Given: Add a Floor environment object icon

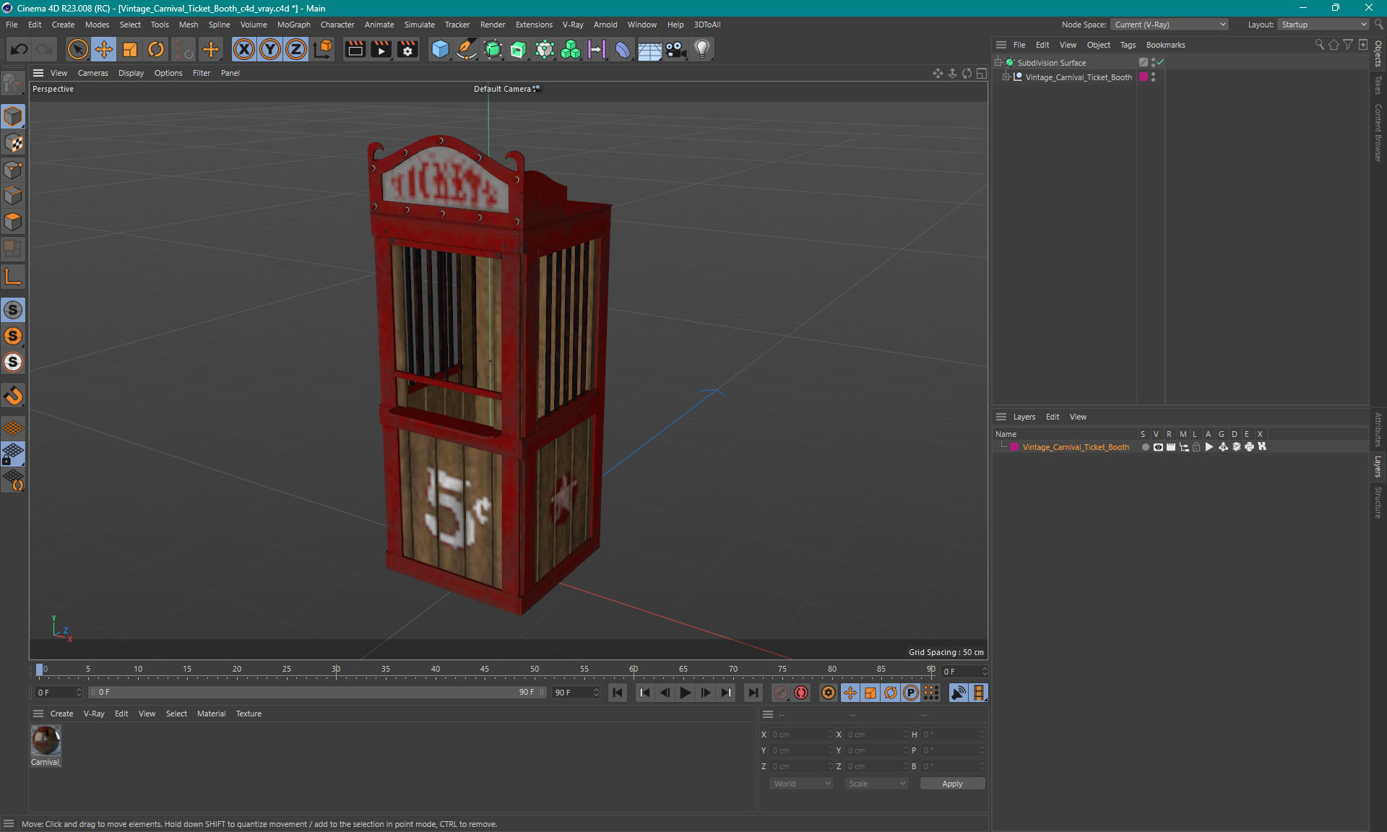Looking at the screenshot, I should tap(649, 49).
